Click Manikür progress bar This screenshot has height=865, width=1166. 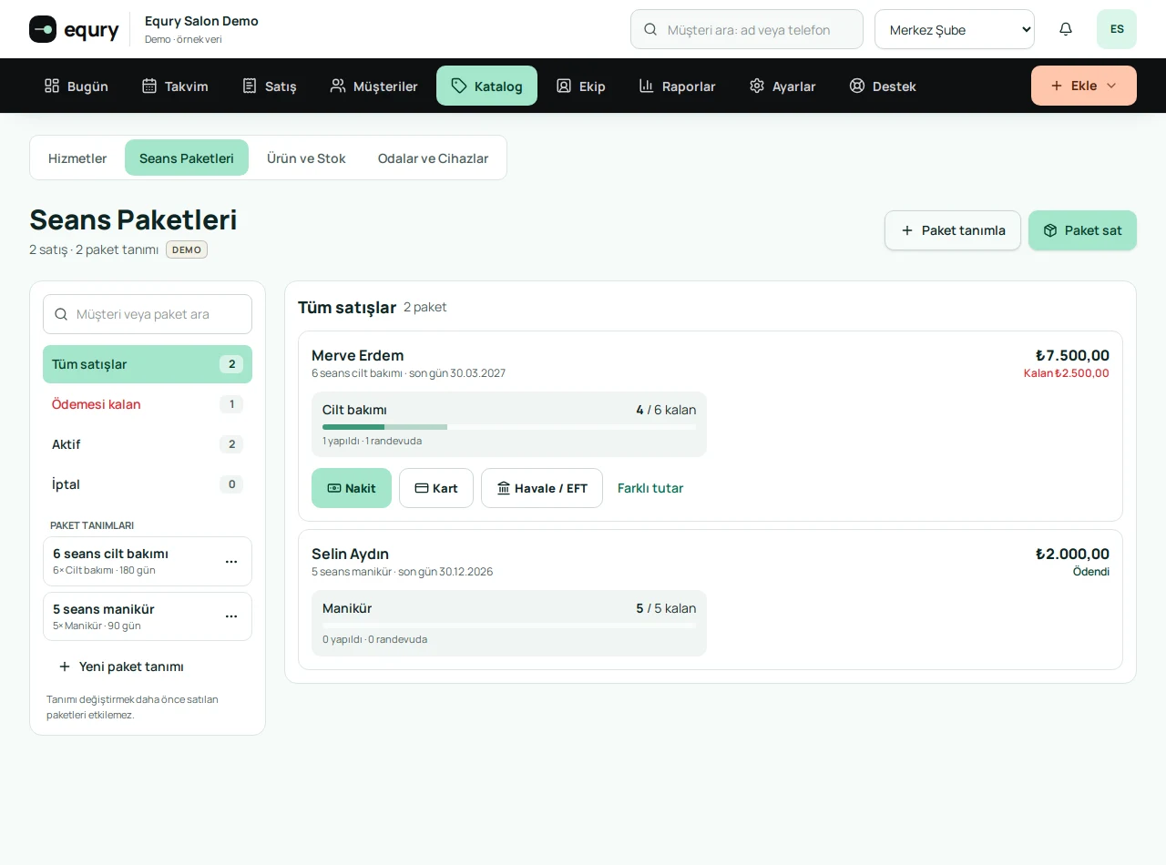509,625
